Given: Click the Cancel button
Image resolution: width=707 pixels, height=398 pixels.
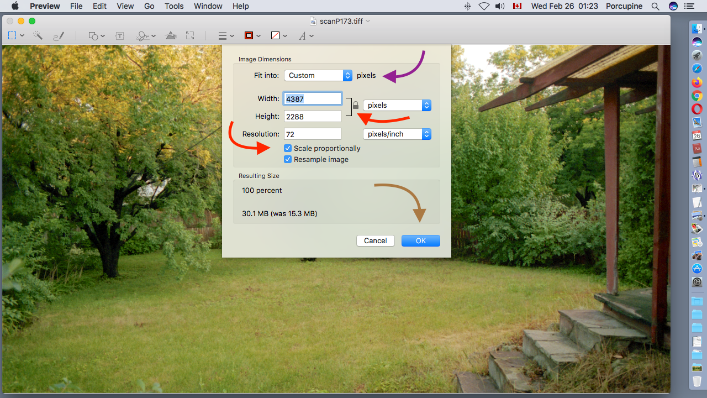Looking at the screenshot, I should click(x=376, y=240).
